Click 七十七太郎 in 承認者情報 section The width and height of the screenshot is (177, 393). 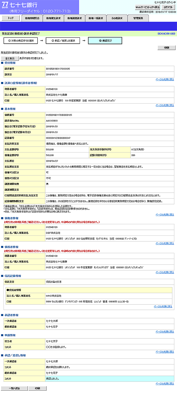(x=52, y=321)
